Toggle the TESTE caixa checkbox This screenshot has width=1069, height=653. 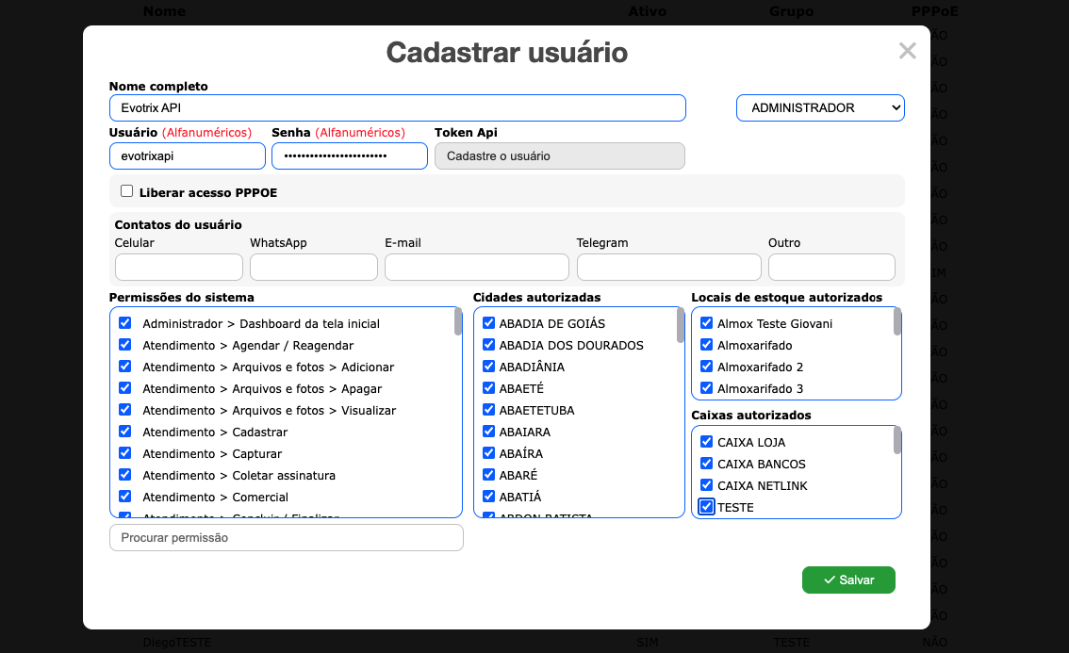pos(706,507)
